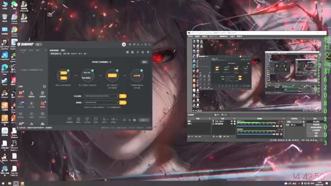Image resolution: width=331 pixels, height=186 pixels.
Task: Mute the top audio channel in the OBS mixer
Action: (277, 126)
